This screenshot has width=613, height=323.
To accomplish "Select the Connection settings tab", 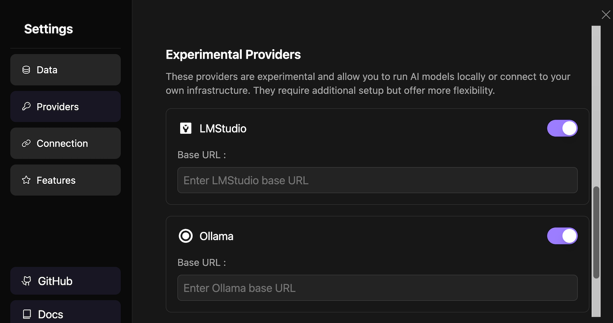I will click(x=65, y=143).
